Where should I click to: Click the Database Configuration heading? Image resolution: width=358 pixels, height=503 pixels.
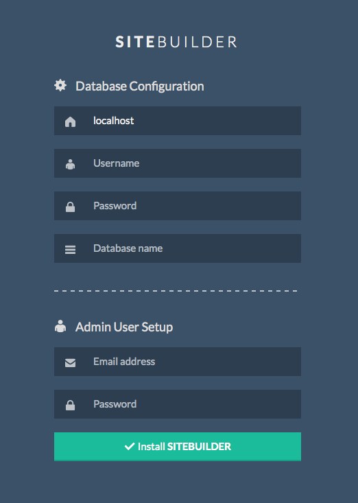point(140,86)
